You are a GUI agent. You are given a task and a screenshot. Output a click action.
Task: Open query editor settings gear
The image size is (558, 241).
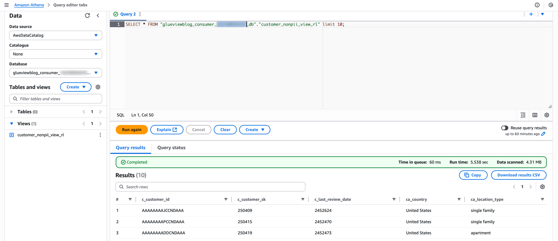click(x=547, y=115)
